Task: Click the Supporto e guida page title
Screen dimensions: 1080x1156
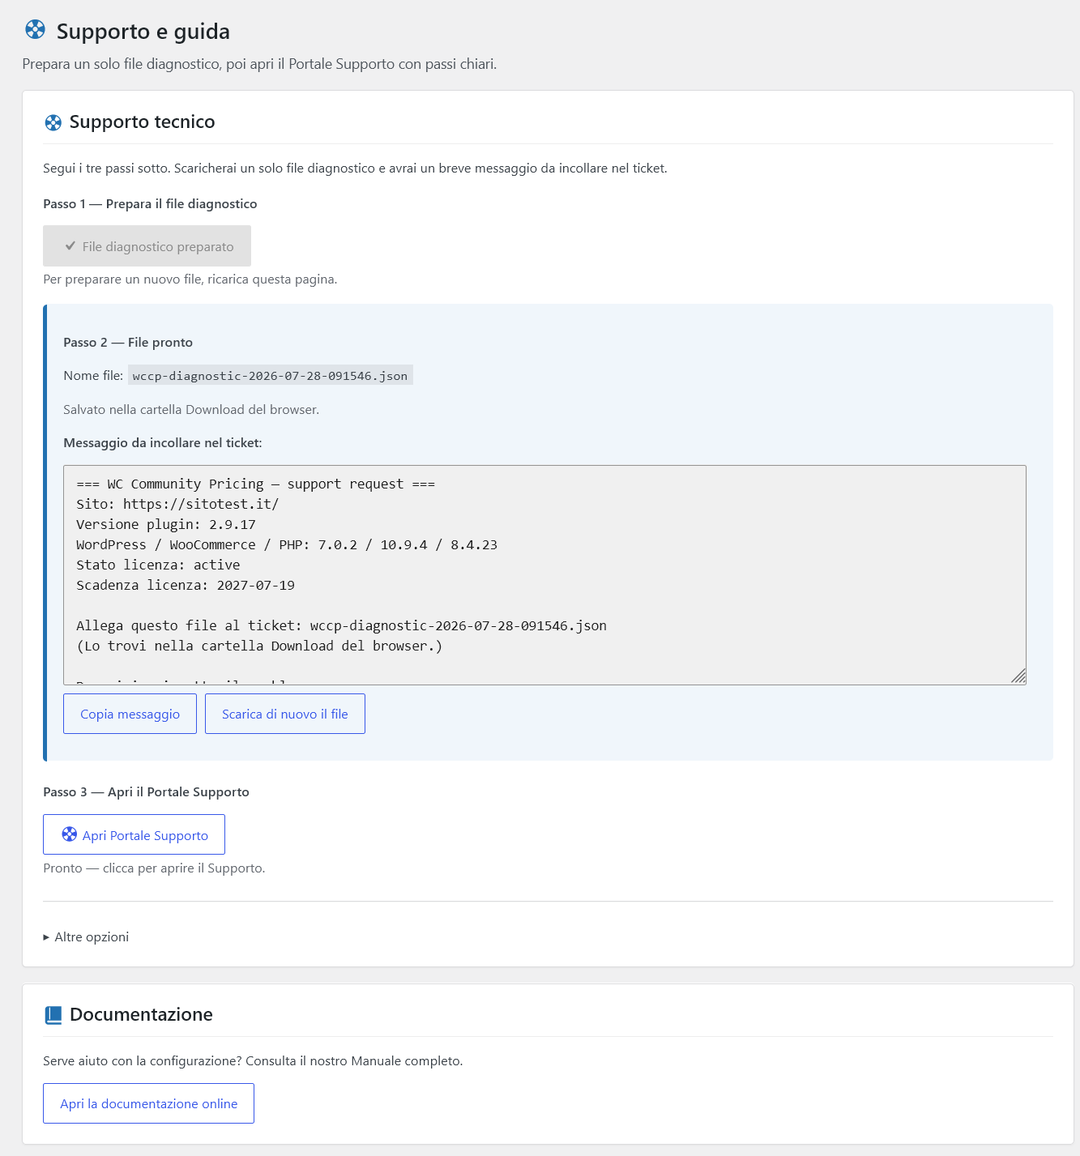Action: [143, 31]
